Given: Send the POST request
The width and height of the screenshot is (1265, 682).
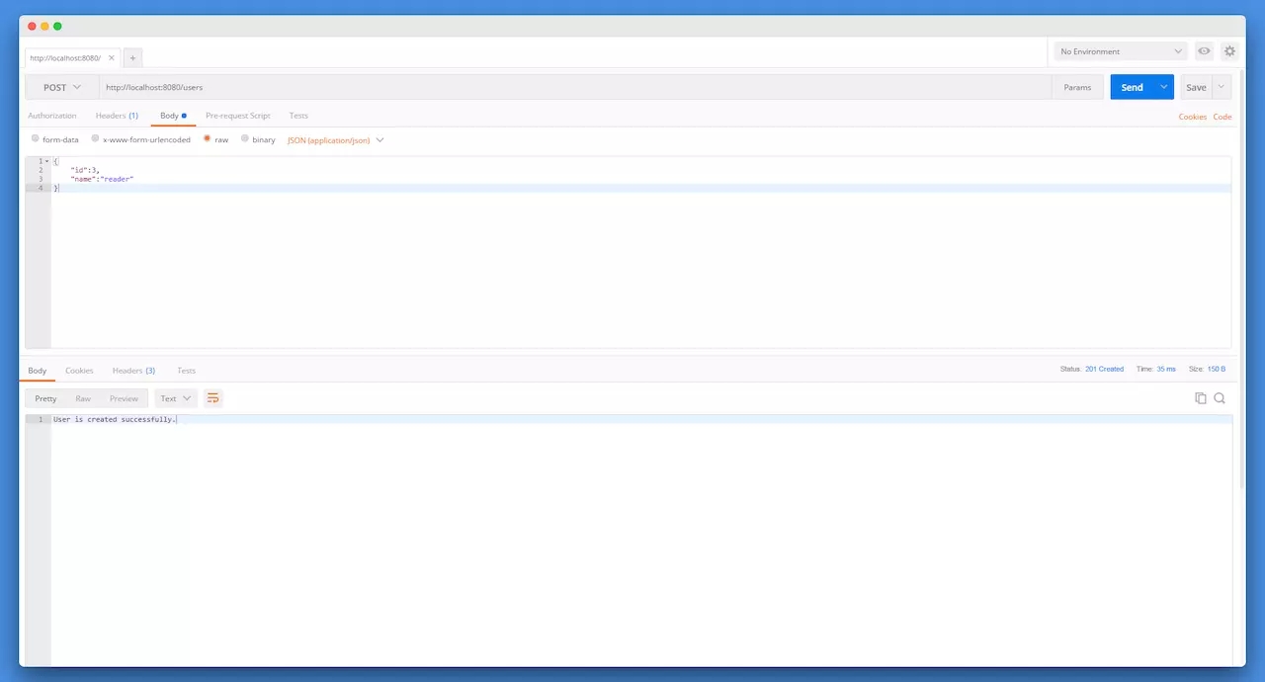Looking at the screenshot, I should tap(1132, 87).
